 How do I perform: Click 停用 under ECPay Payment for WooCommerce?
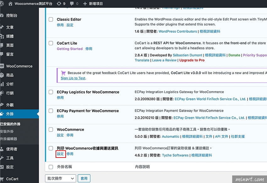click(x=60, y=116)
